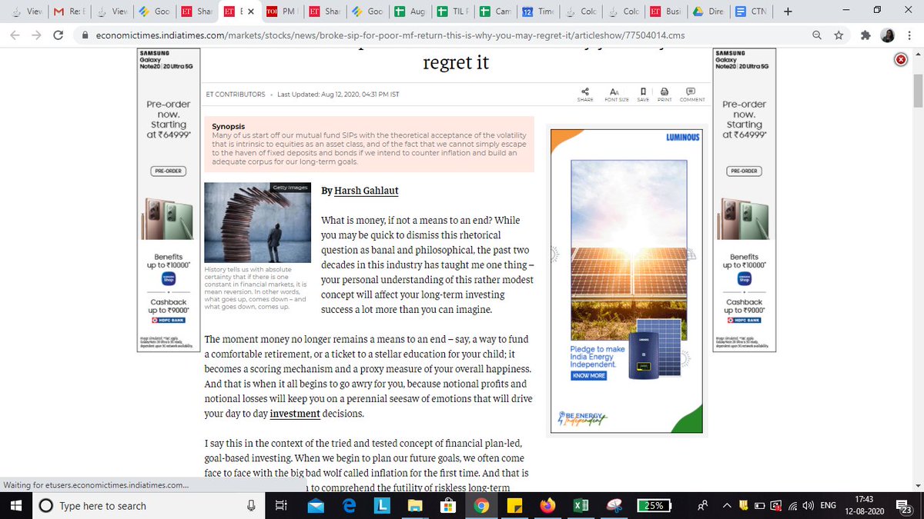Click 'Last Updated: Aug 12, 2020' text
Screen dimensions: 924x519
338,95
